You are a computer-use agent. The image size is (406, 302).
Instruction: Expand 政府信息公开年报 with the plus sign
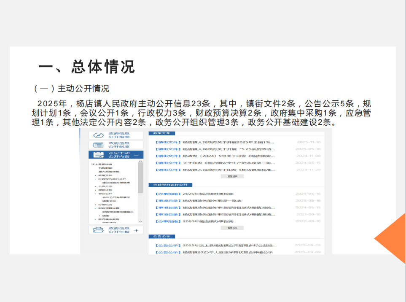click(x=136, y=231)
